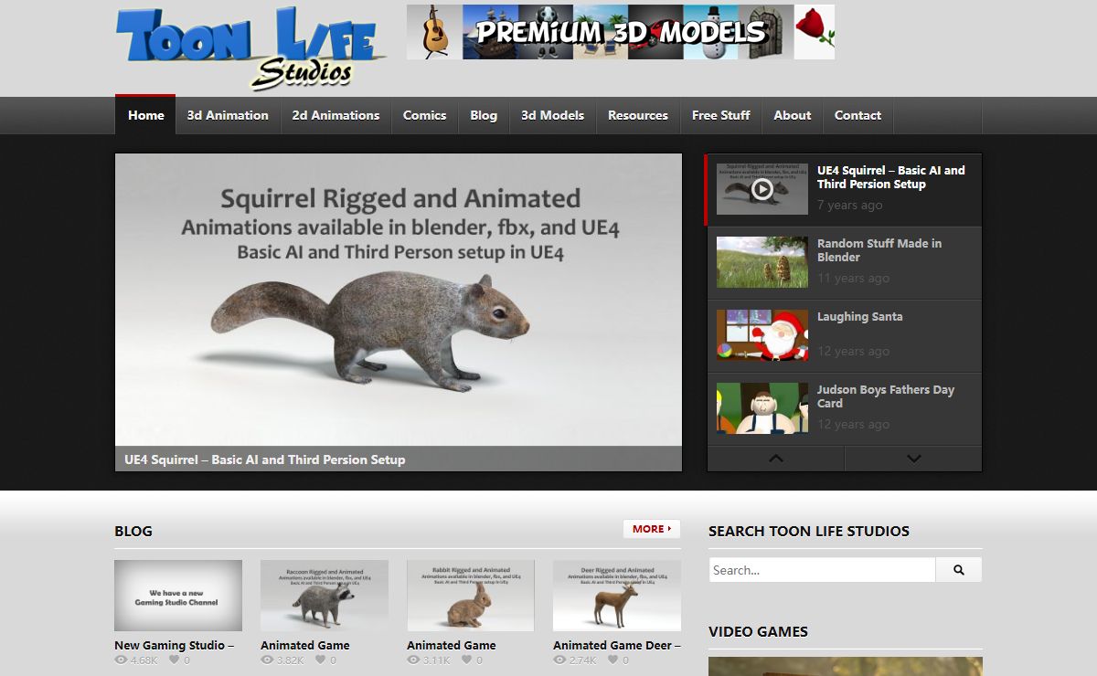Go to the Free Stuff page

tap(720, 115)
